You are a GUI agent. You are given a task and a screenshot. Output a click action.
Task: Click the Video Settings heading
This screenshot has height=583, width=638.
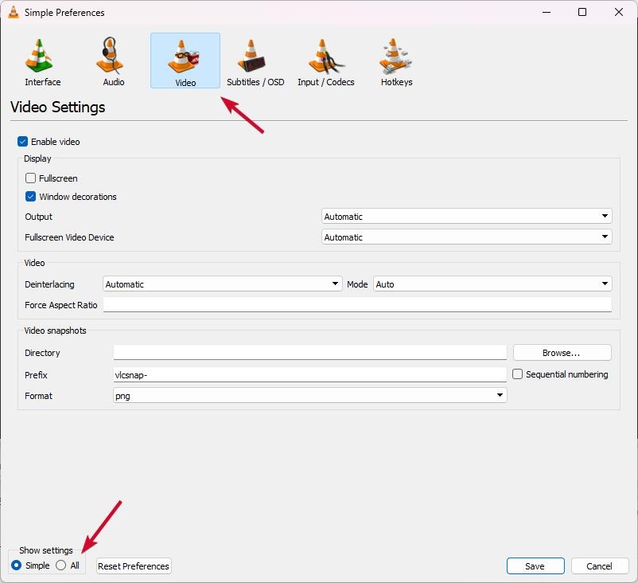tap(58, 108)
